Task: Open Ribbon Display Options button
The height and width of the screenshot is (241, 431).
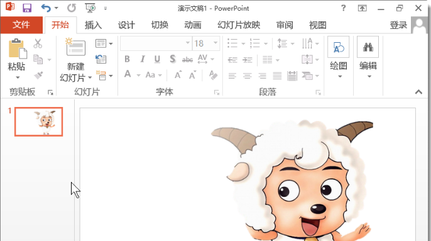Action: (x=363, y=8)
